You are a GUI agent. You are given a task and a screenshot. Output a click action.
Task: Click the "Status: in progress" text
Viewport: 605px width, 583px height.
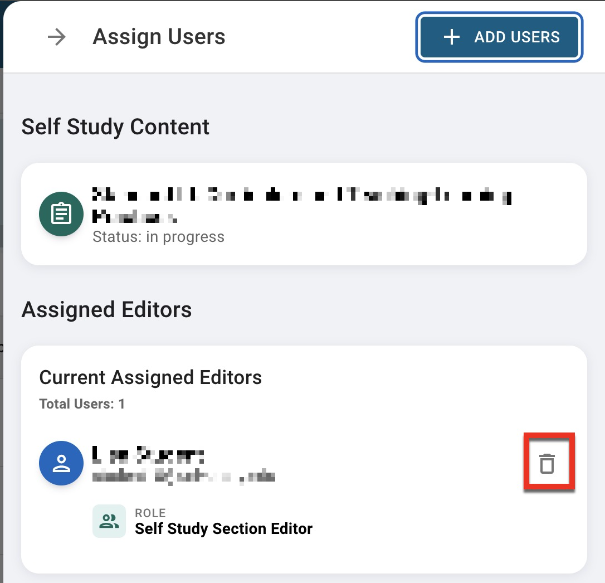(x=158, y=237)
